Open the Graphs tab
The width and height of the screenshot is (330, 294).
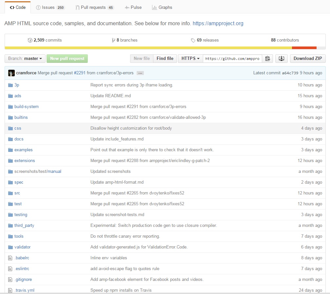[162, 7]
